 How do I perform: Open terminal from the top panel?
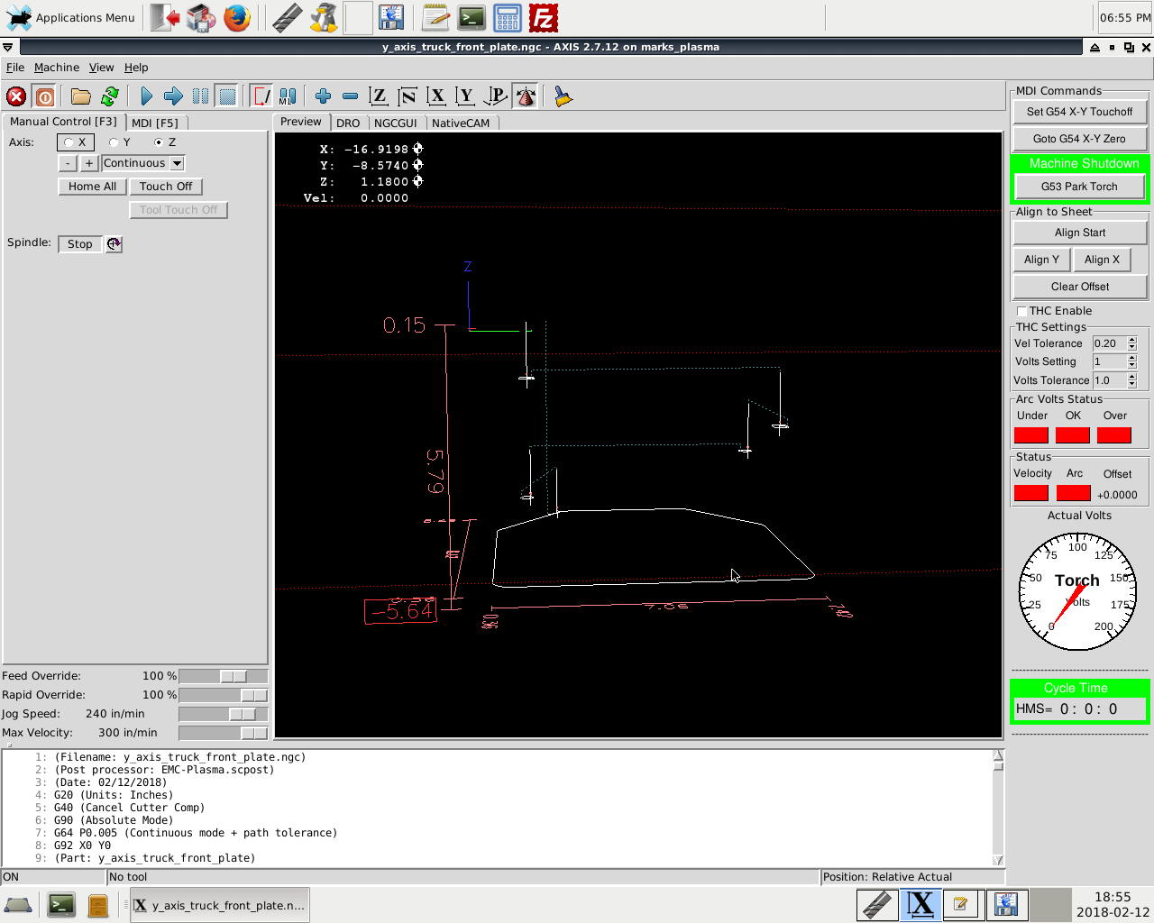coord(472,18)
